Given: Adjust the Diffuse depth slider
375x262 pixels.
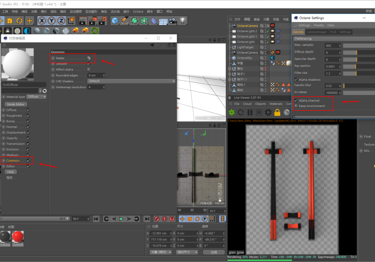Looking at the screenshot, I should pyautogui.click(x=358, y=52).
